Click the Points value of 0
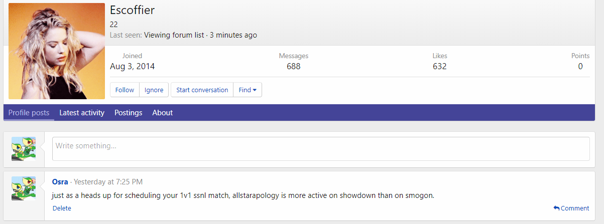This screenshot has width=604, height=224. tap(580, 66)
